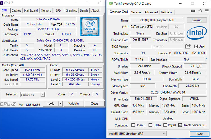
Task: Click the Texture Fillrate value 5.6 GTexel/s
Action: tap(193, 73)
